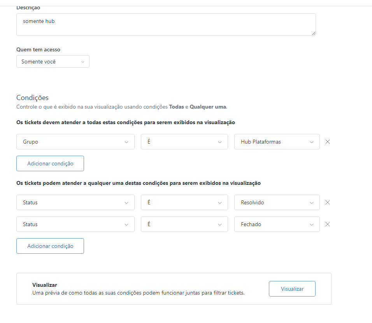Open the Grupo field dropdown
Image resolution: width=372 pixels, height=323 pixels.
(x=75, y=142)
